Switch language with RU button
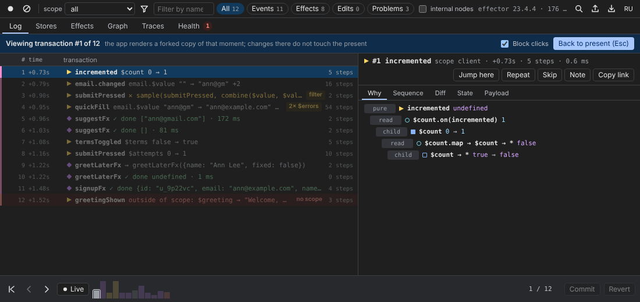Screen dimensions: 640x302 628,9
